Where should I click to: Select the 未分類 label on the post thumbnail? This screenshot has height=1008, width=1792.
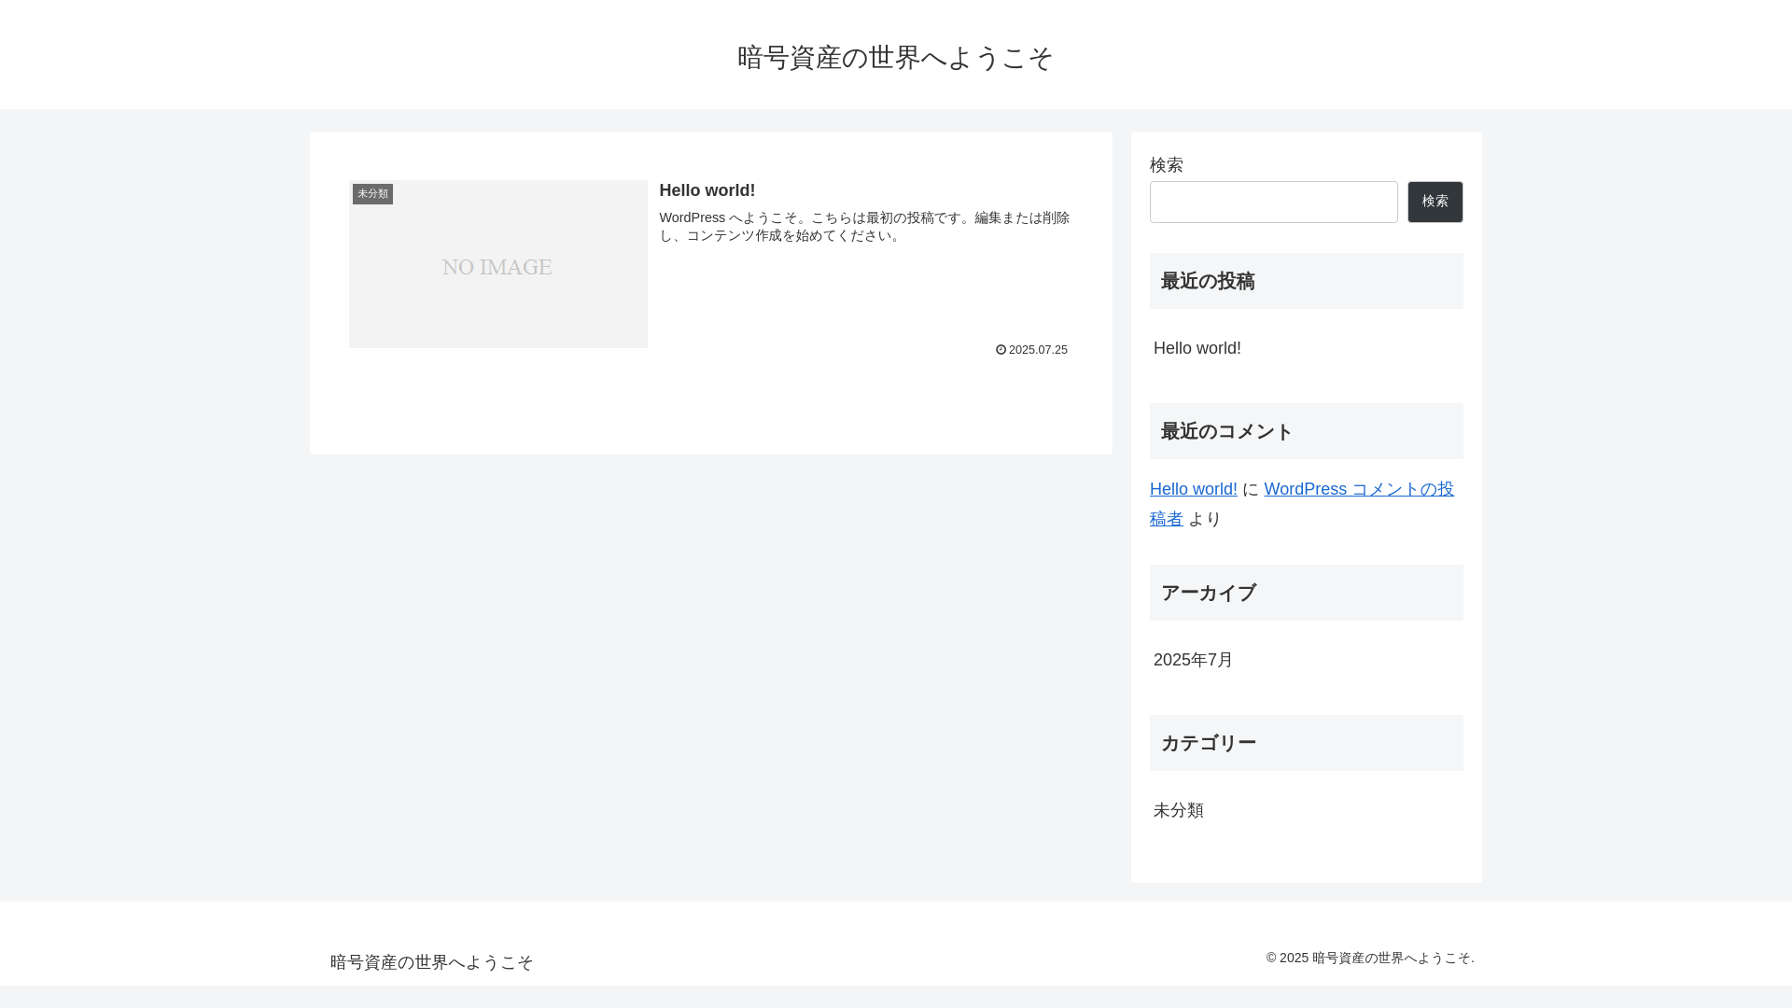click(x=372, y=193)
